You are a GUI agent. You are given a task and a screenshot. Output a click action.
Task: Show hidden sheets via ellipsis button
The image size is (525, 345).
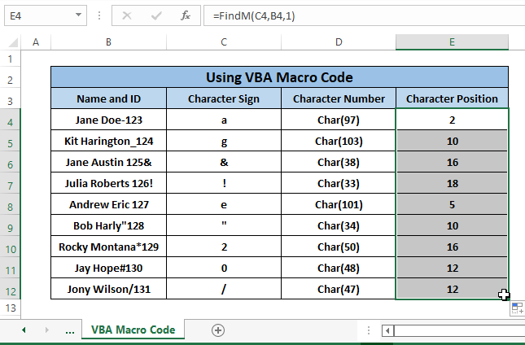point(70,330)
